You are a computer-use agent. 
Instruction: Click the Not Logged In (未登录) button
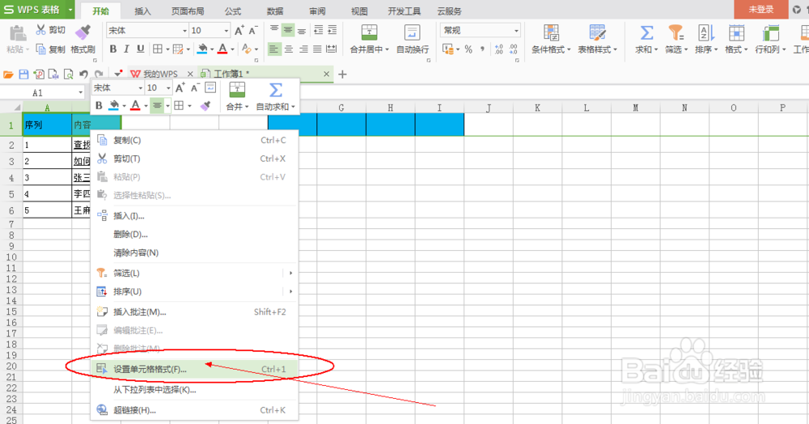pos(761,9)
